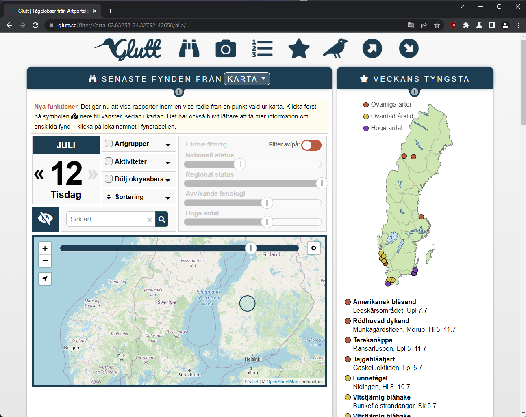Click the down-right arrow circle icon
The width and height of the screenshot is (526, 417).
click(409, 48)
